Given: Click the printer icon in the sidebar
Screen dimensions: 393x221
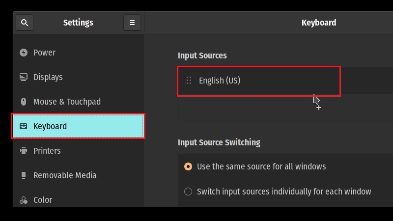Looking at the screenshot, I should click(23, 151).
